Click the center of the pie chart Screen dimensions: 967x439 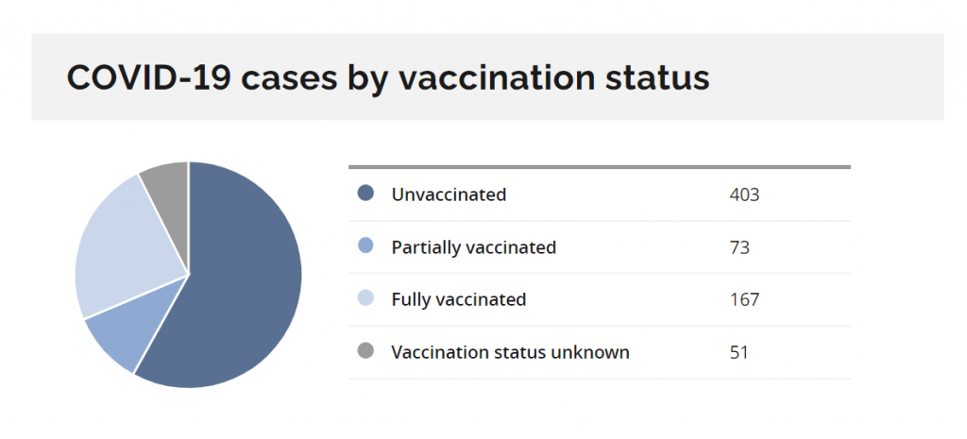click(189, 275)
